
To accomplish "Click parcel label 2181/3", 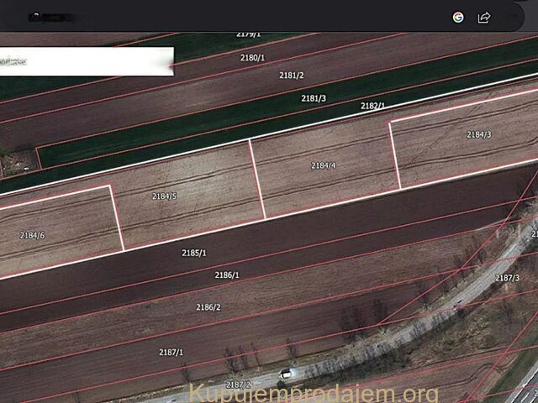I will coord(314,98).
